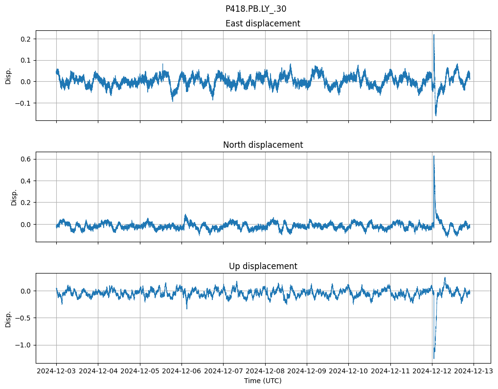Click the Up displacement subplot title
The height and width of the screenshot is (389, 498).
click(263, 266)
